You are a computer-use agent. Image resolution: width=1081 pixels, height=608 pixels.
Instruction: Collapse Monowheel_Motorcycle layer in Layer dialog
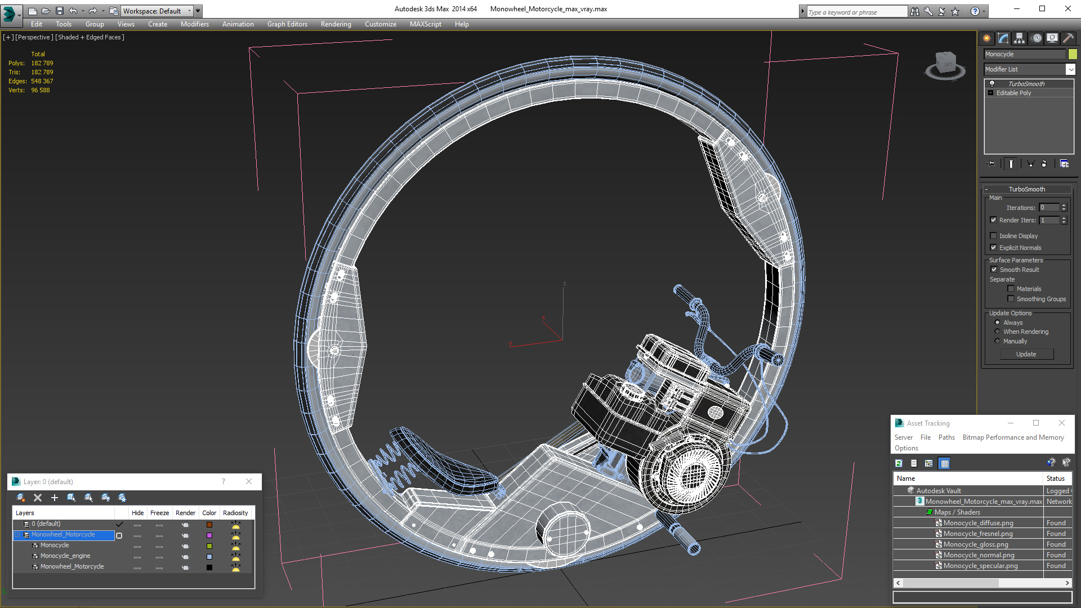coord(17,535)
